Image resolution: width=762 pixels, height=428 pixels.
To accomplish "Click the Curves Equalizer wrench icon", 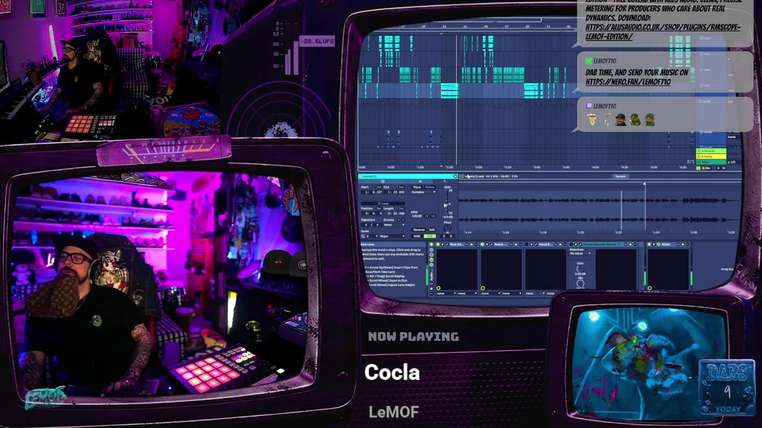I will coord(580,244).
